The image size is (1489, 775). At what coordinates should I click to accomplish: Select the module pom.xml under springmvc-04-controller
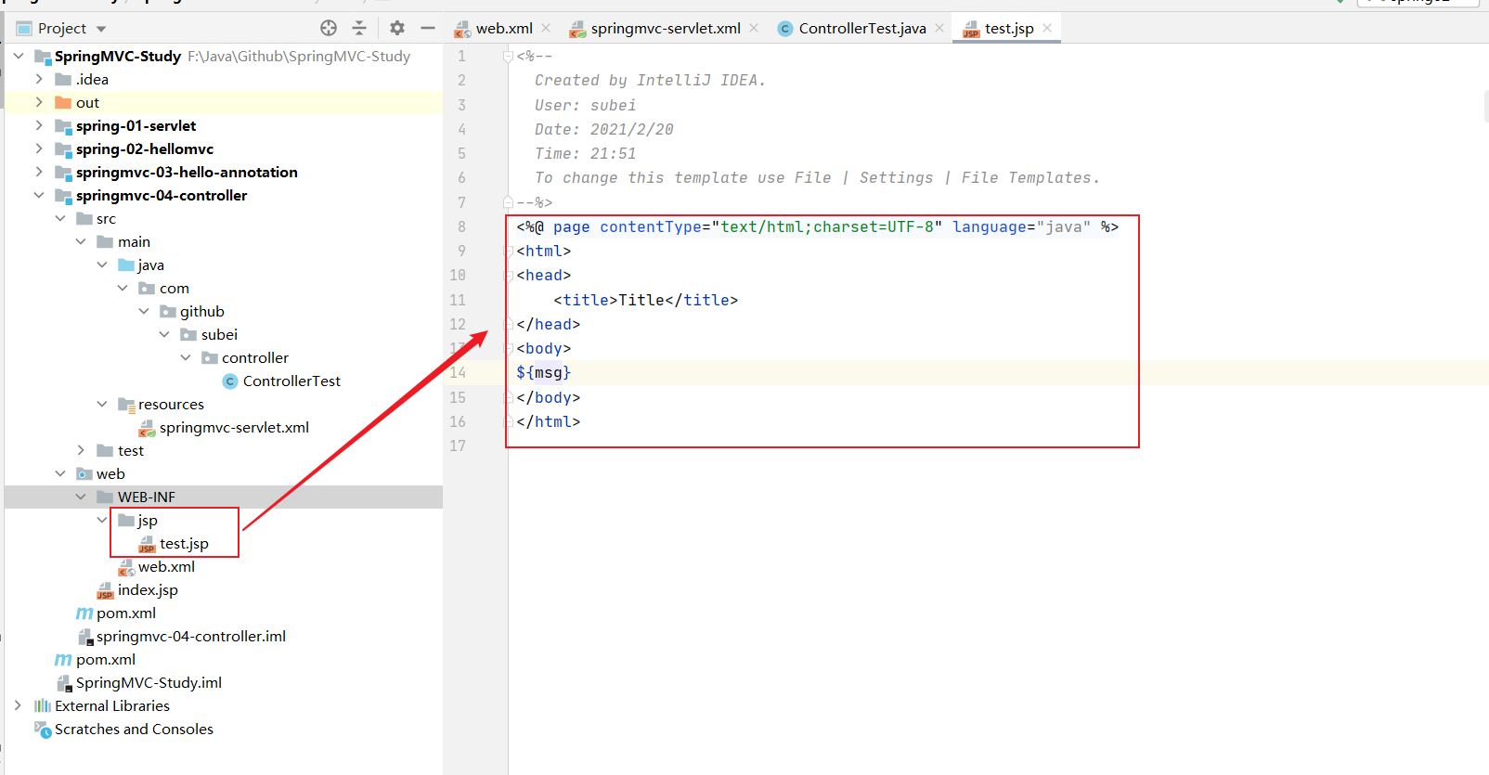[125, 613]
